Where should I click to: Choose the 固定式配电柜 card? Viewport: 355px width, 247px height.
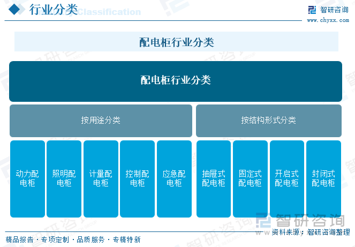pyautogui.click(x=250, y=179)
